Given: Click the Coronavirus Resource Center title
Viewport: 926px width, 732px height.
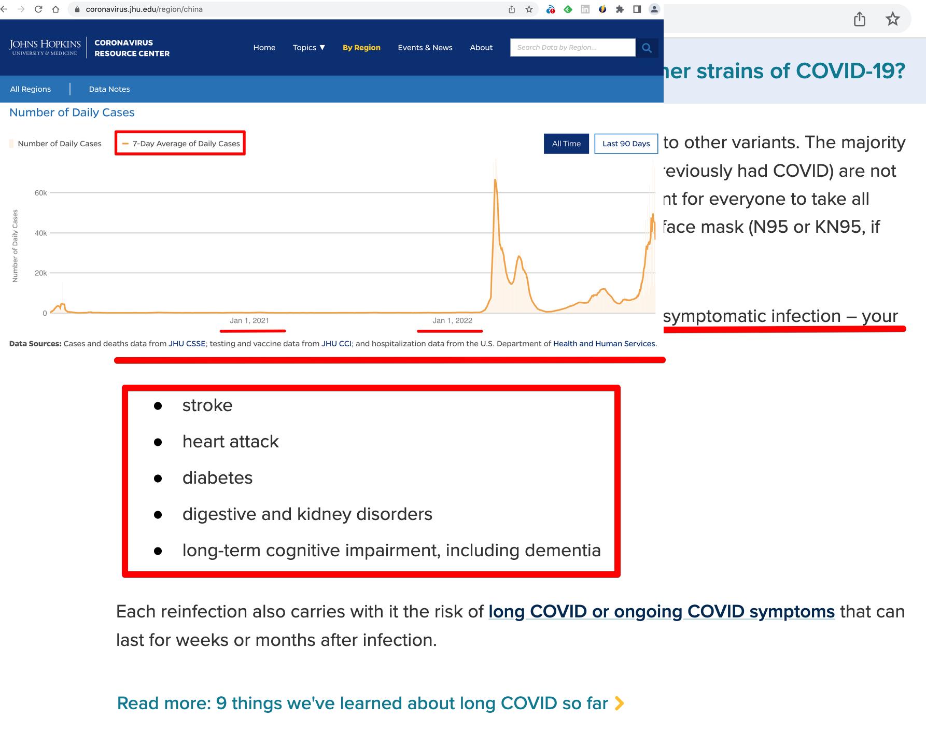Looking at the screenshot, I should point(132,48).
